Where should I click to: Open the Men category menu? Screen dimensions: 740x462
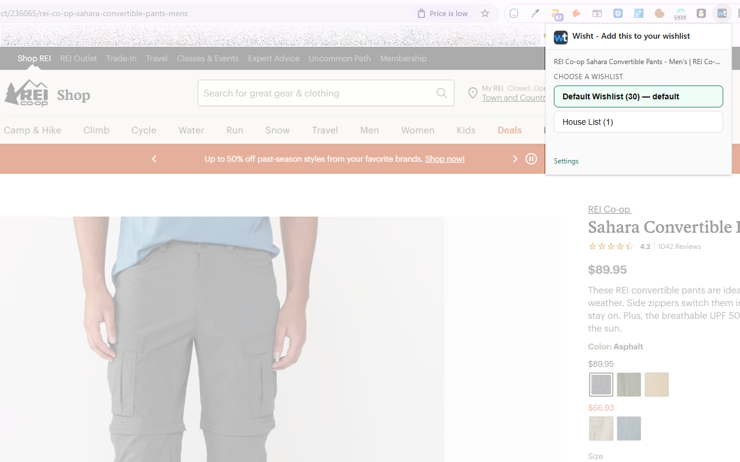pyautogui.click(x=369, y=130)
